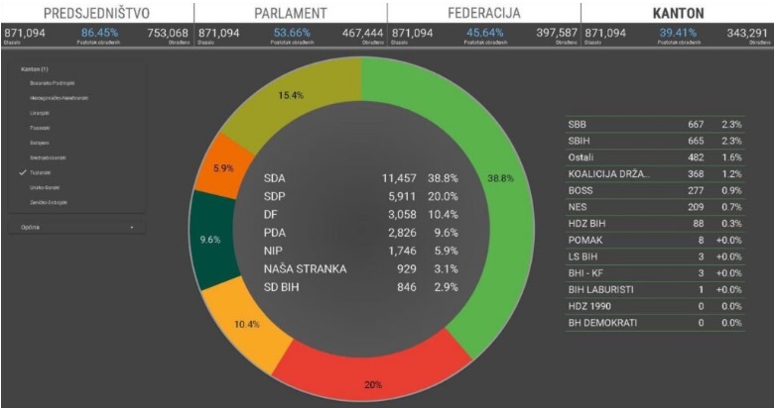
Task: Click the Kanton (1) filter header
Action: [34, 69]
